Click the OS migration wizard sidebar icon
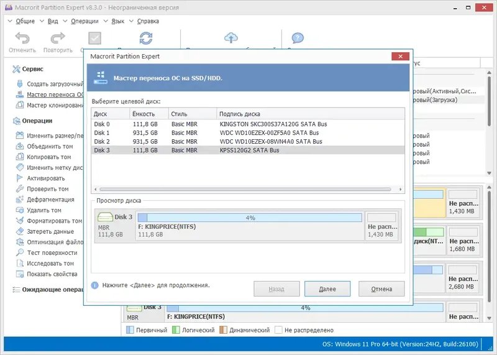497x355 pixels. (20, 95)
